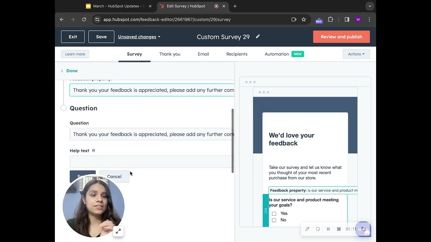Switch to the Thank you tab
The image size is (431, 242).
click(170, 54)
